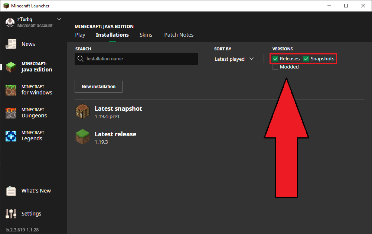Select Minecraft for Windows dirt block icon
This screenshot has width=372, height=234.
pyautogui.click(x=11, y=90)
